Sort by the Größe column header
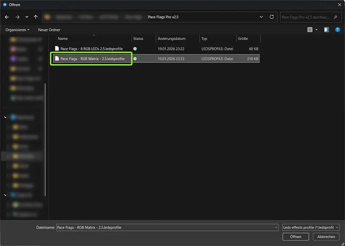Image resolution: width=345 pixels, height=246 pixels. (x=243, y=38)
